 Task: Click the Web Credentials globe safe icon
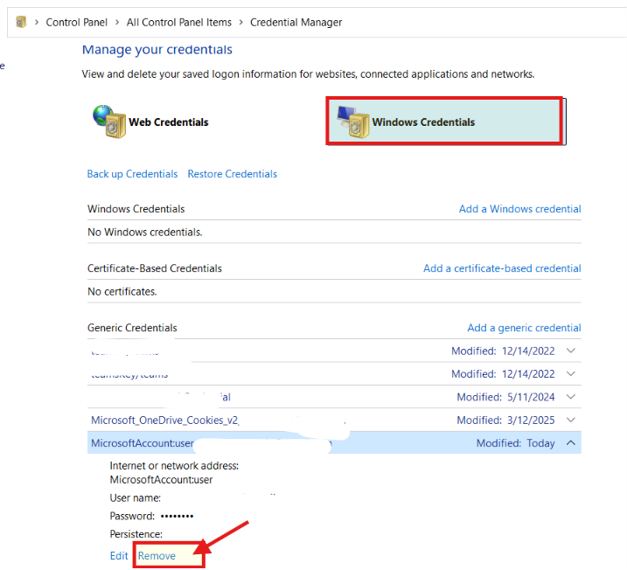point(109,122)
